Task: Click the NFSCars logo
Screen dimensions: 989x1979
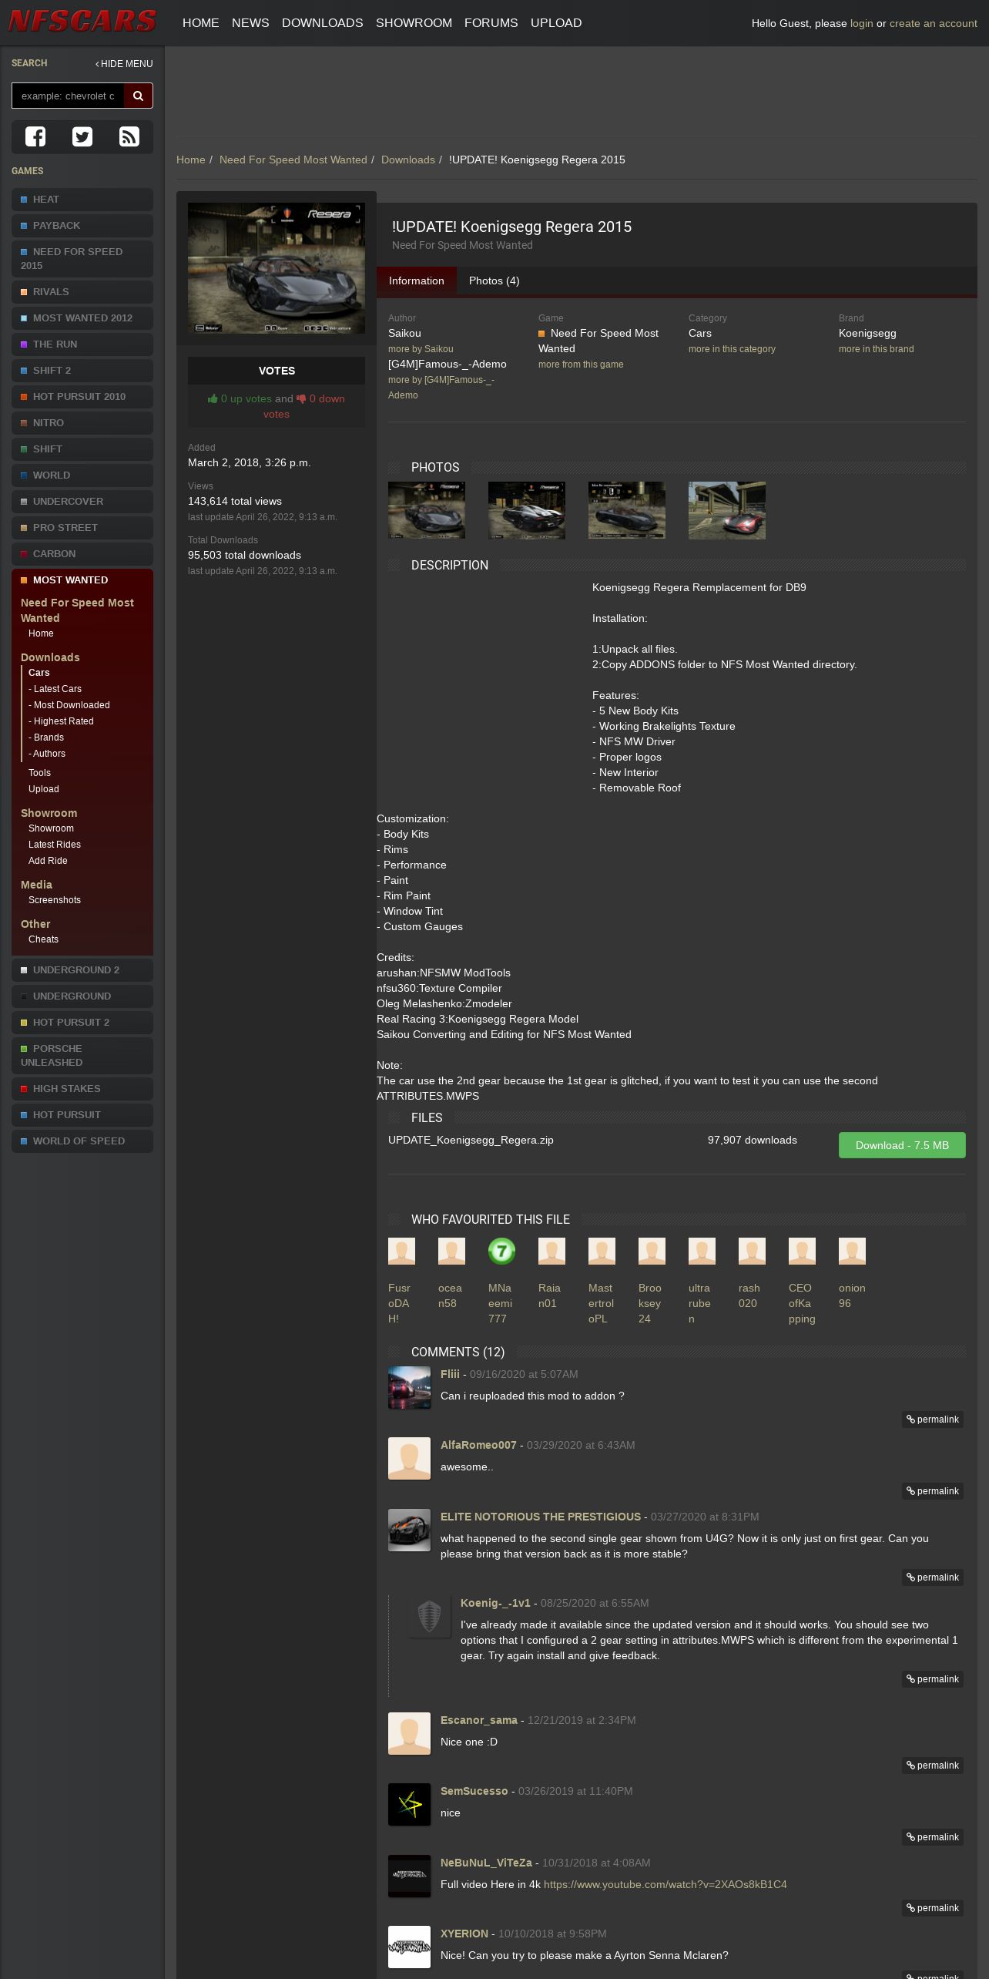Action: pos(82,22)
